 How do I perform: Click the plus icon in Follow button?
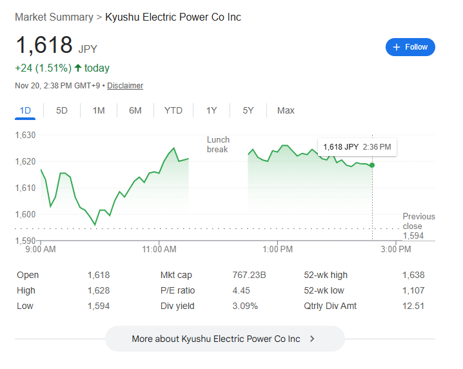coord(397,47)
